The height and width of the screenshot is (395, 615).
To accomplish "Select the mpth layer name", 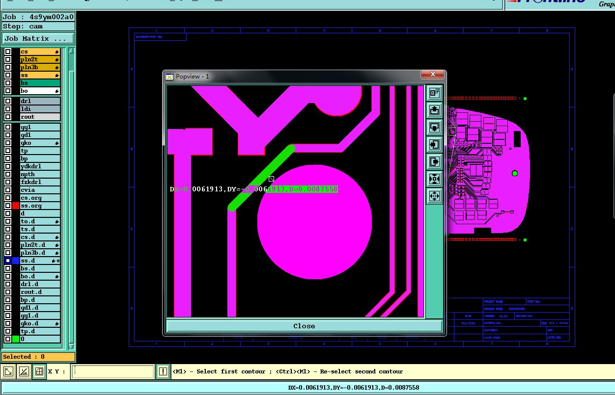I will coord(40,174).
